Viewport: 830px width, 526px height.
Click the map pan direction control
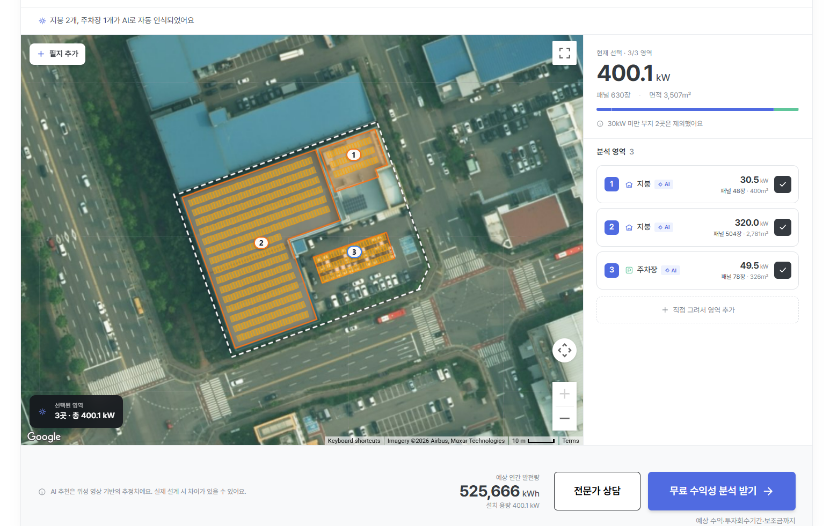coord(564,351)
